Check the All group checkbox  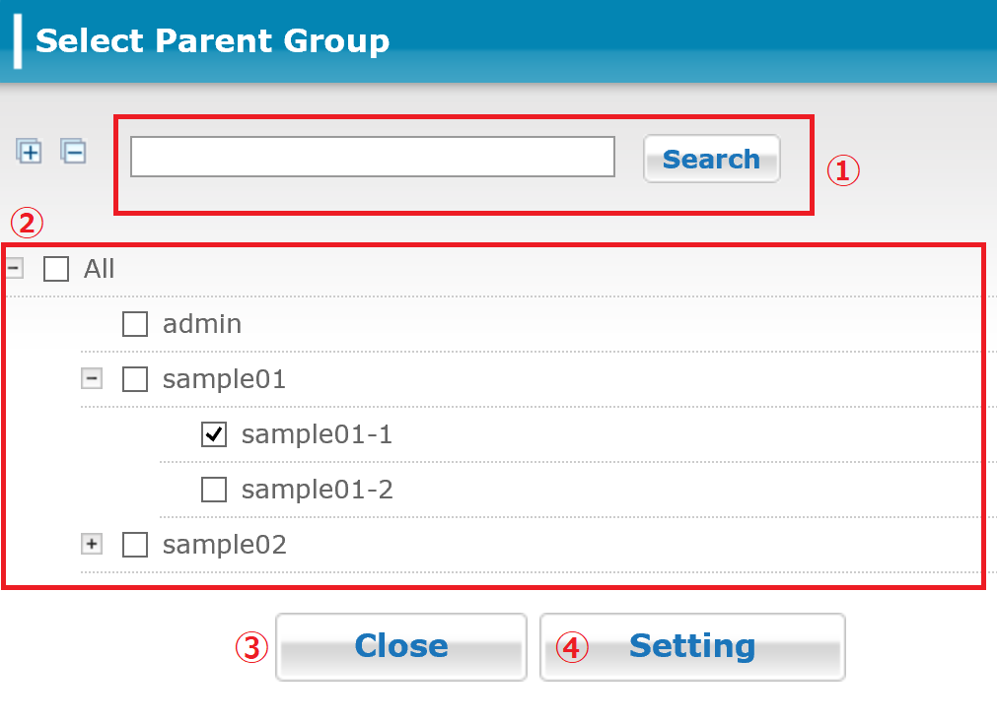point(56,269)
